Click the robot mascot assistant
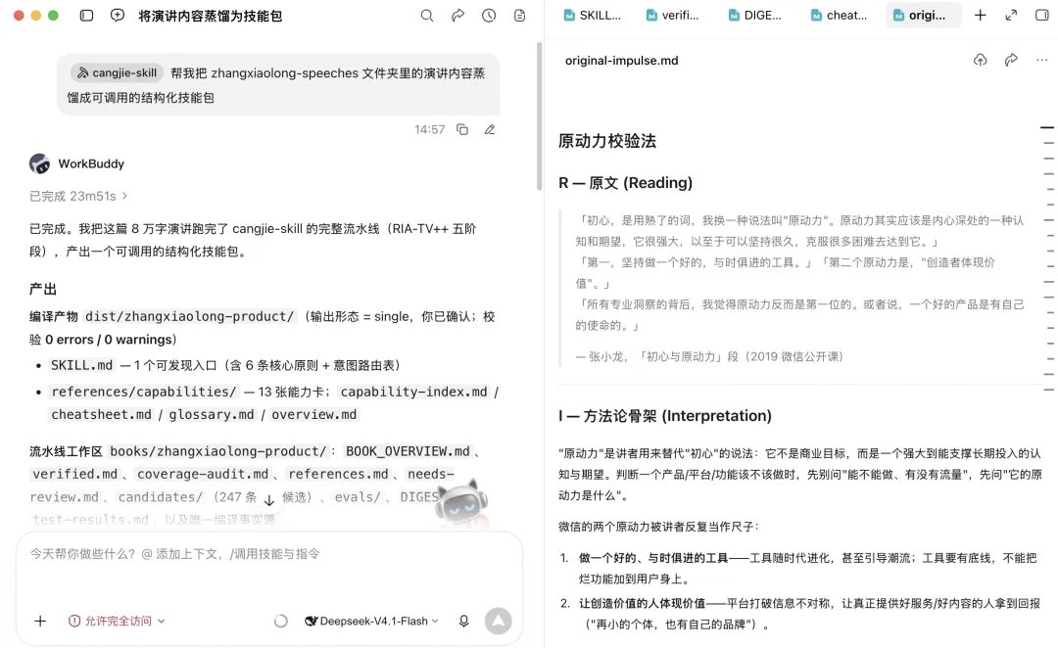 tap(461, 505)
